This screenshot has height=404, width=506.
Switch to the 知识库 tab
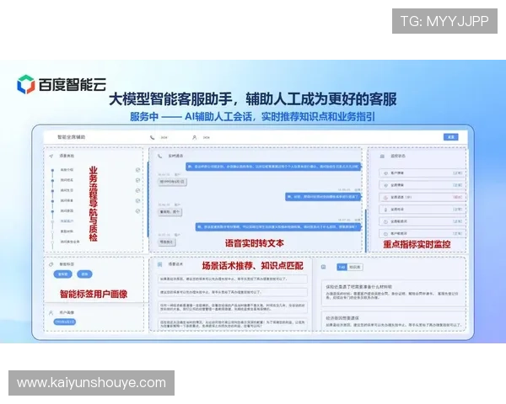(355, 267)
